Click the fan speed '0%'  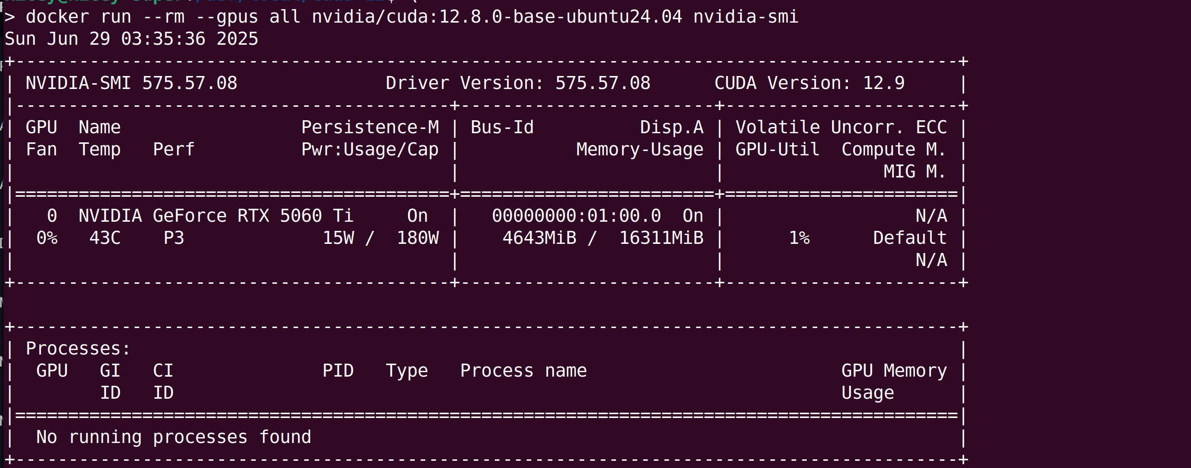click(x=47, y=238)
